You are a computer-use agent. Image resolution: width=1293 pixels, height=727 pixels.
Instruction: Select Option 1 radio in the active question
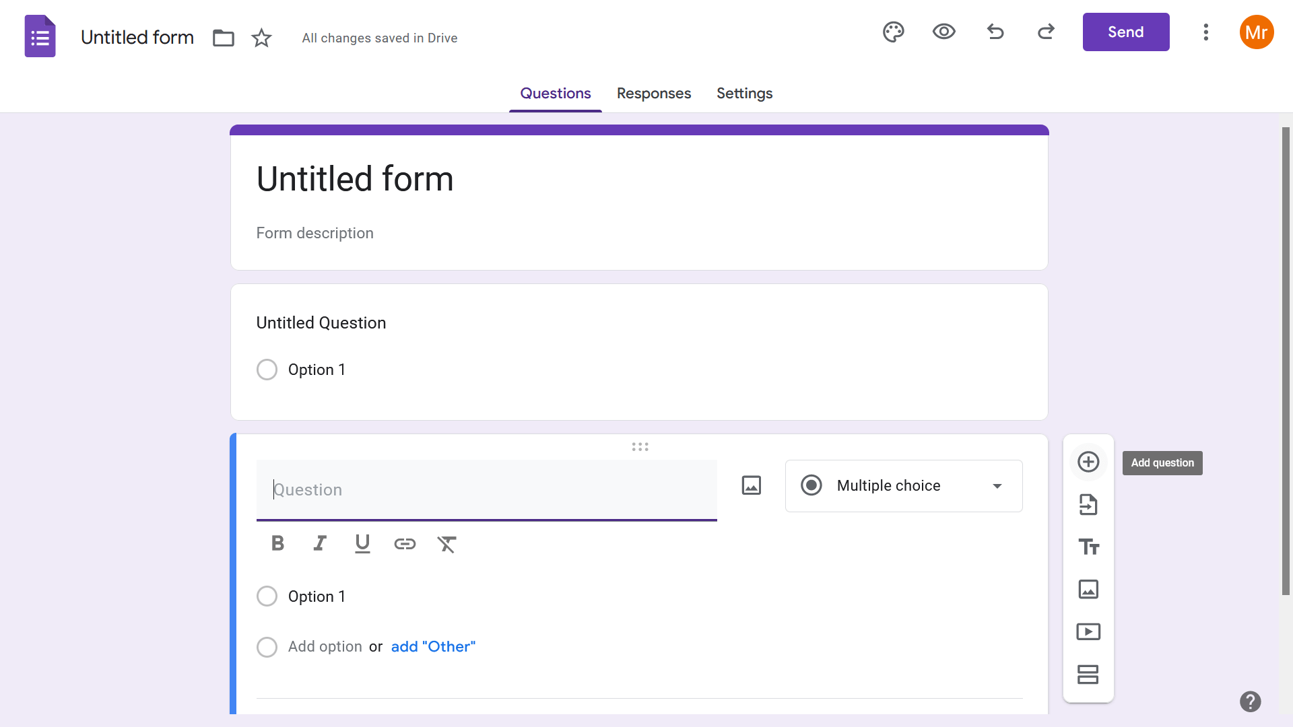267,596
